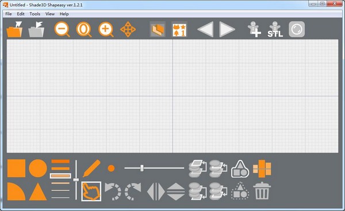Select the pencil drawing tool
Image resolution: width=345 pixels, height=211 pixels.
pyautogui.click(x=91, y=168)
